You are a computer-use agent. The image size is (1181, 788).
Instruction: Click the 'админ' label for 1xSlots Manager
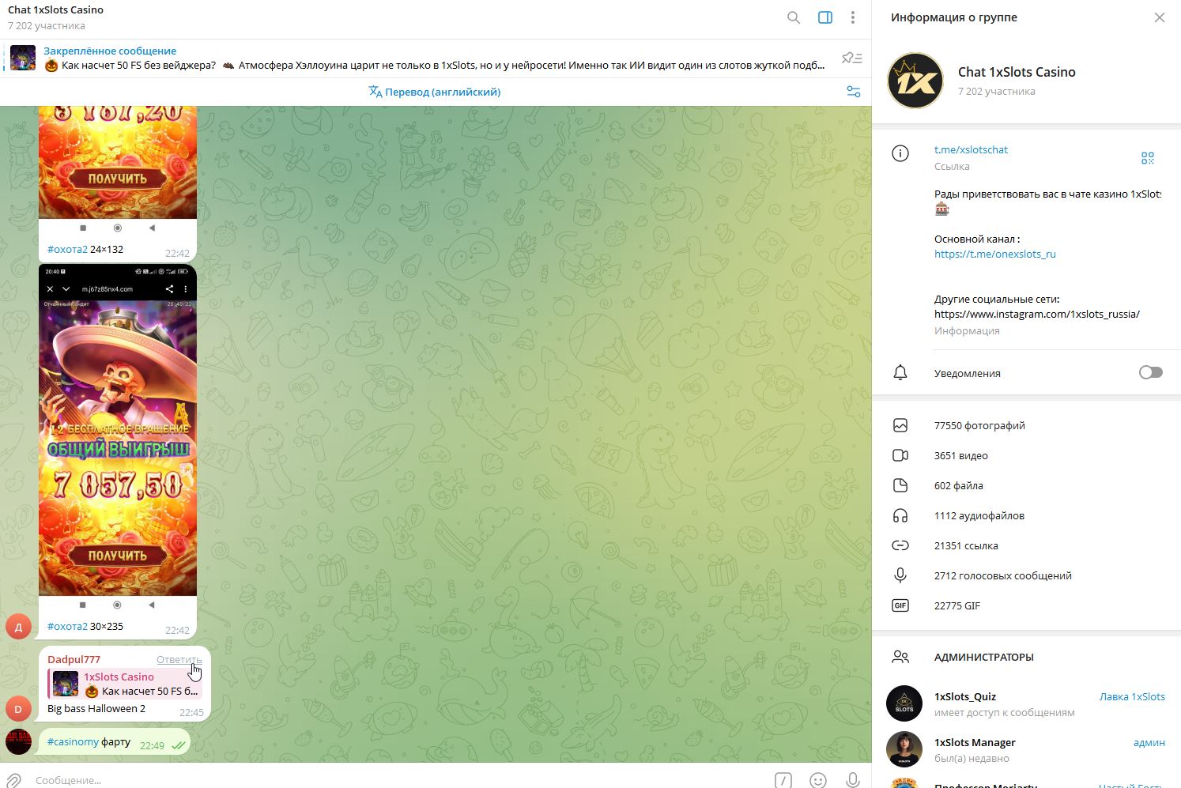click(x=1149, y=742)
